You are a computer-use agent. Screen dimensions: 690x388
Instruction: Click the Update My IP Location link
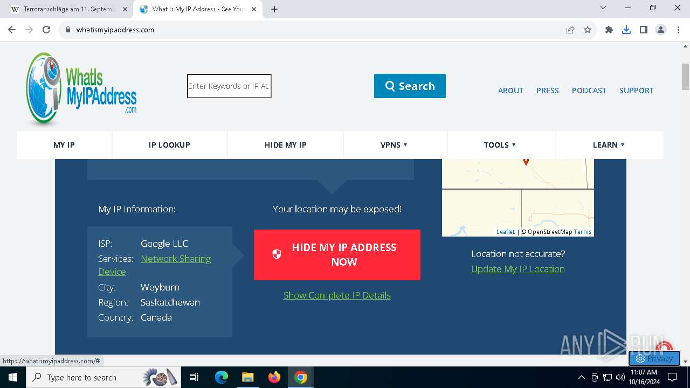click(x=518, y=269)
